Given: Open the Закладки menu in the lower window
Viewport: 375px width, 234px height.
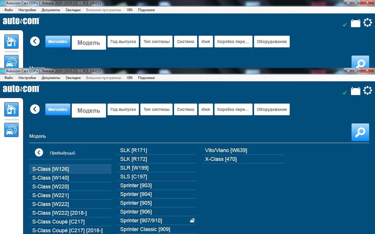Looking at the screenshot, I should pyautogui.click(x=73, y=78).
